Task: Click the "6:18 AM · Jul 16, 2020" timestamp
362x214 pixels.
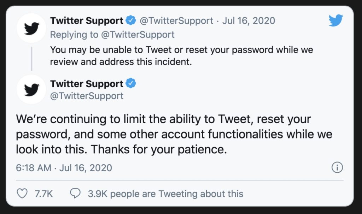Action: 64,168
